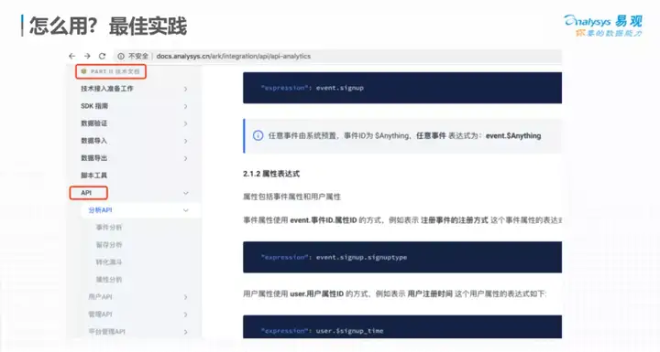Click the bold 注册事件的注册方式 text
Screen dimensions: 660x352
(454, 220)
